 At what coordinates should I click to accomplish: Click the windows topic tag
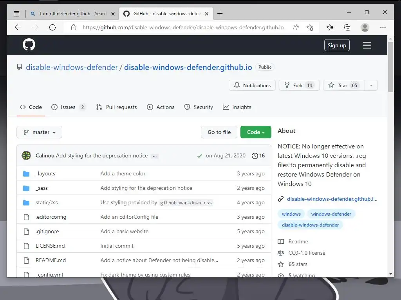tap(291, 214)
